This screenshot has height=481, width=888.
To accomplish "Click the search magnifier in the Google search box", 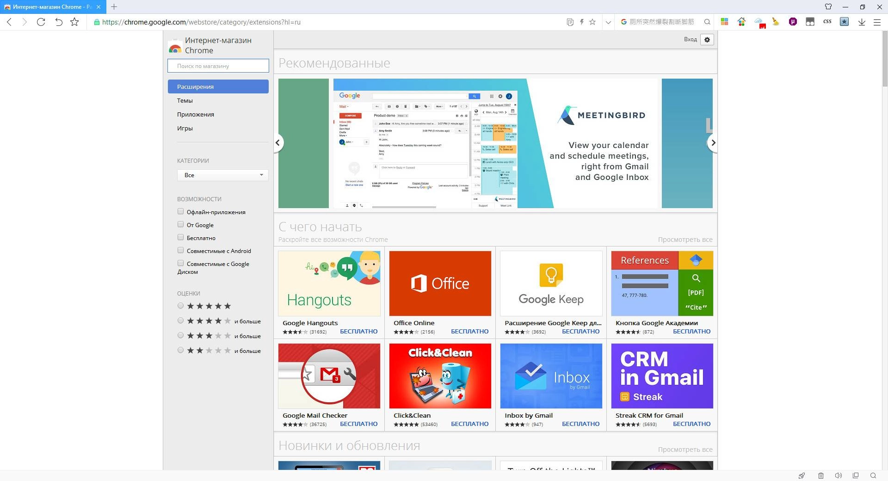I will pos(707,22).
